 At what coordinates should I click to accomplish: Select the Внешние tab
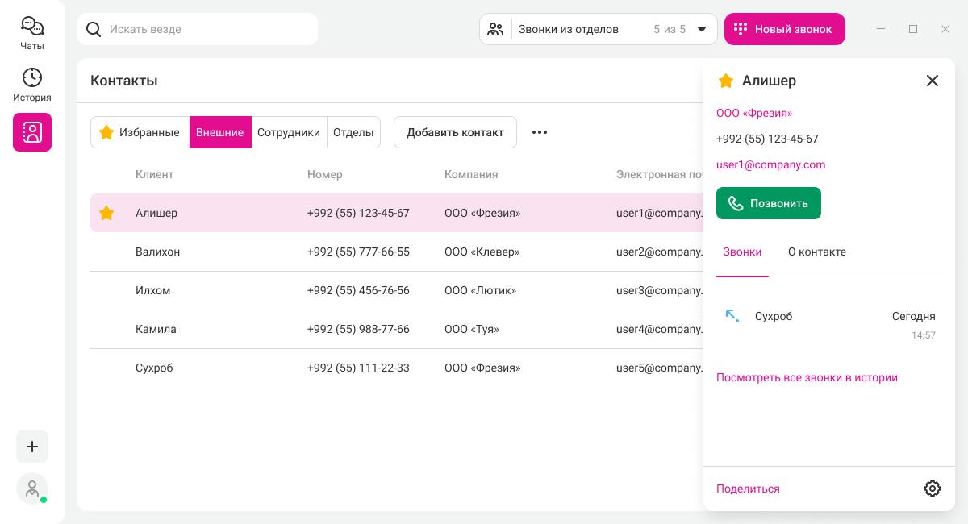pyautogui.click(x=220, y=132)
